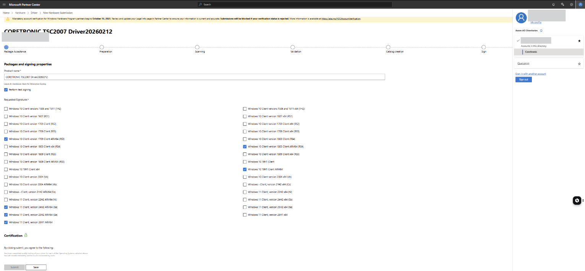This screenshot has height=271, width=585.
Task: Click the notifications bell icon
Action: click(x=554, y=5)
